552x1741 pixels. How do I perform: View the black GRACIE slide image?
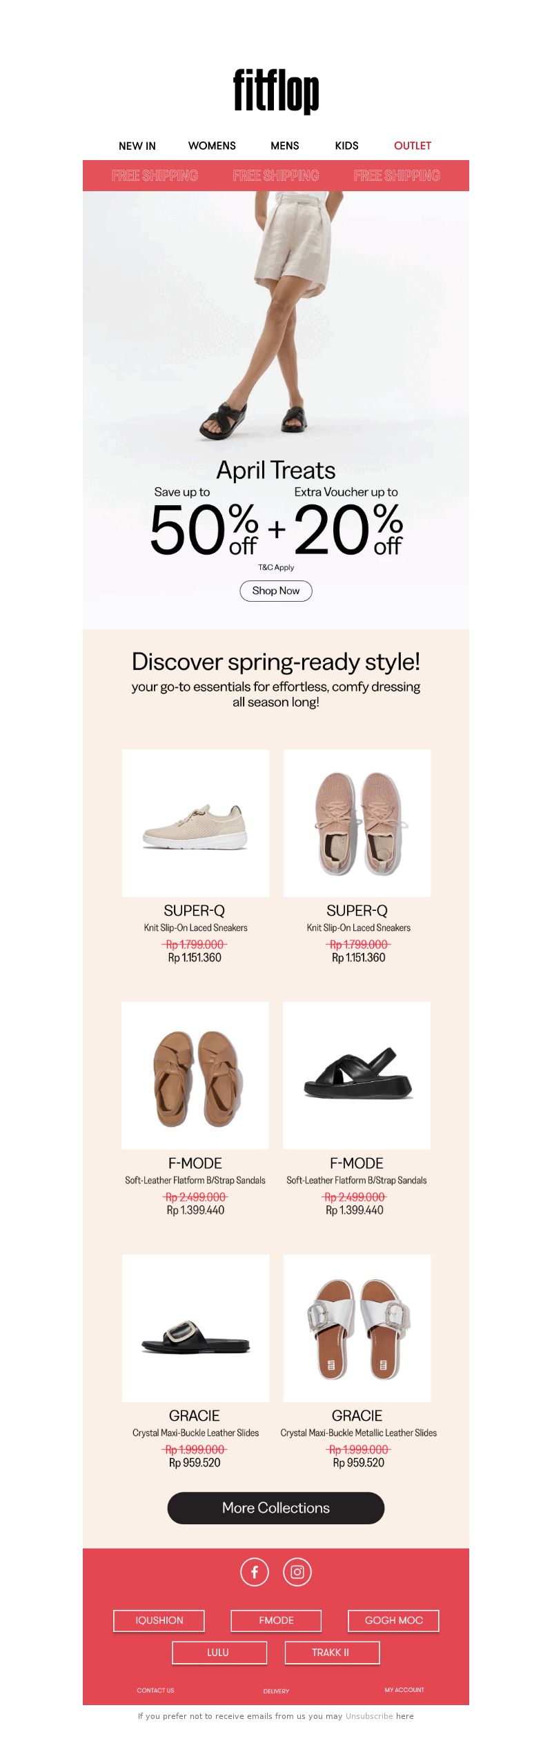pyautogui.click(x=196, y=1328)
